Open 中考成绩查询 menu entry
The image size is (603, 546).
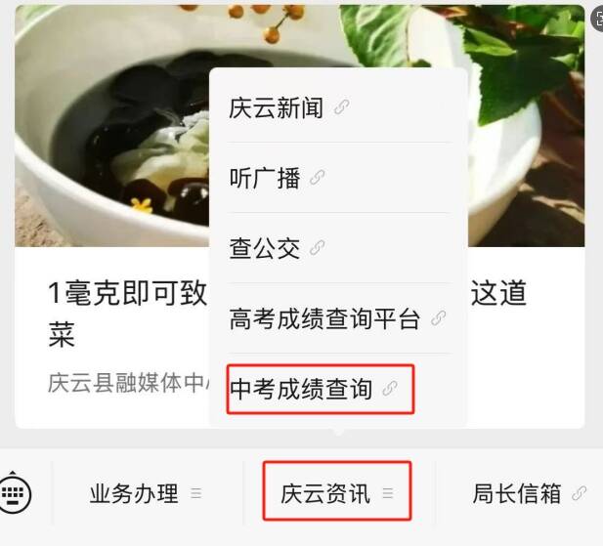(338, 389)
